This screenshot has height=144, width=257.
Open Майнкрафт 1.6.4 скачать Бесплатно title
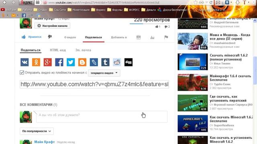click(x=230, y=78)
